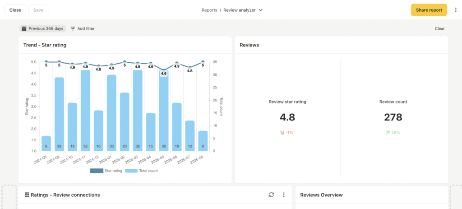Click the Add filter lines icon

[x=73, y=28]
